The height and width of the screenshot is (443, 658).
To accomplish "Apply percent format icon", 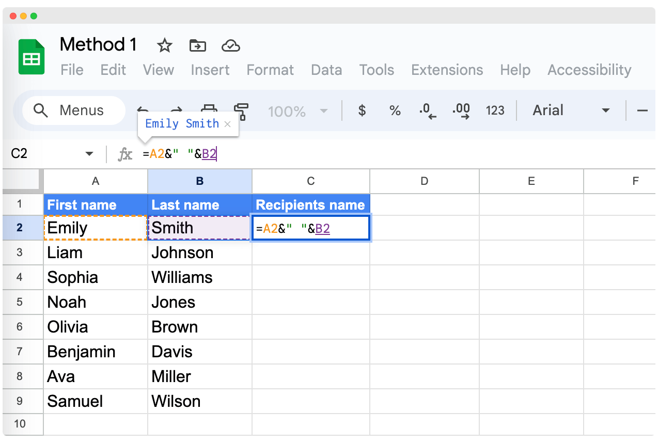I will [395, 110].
